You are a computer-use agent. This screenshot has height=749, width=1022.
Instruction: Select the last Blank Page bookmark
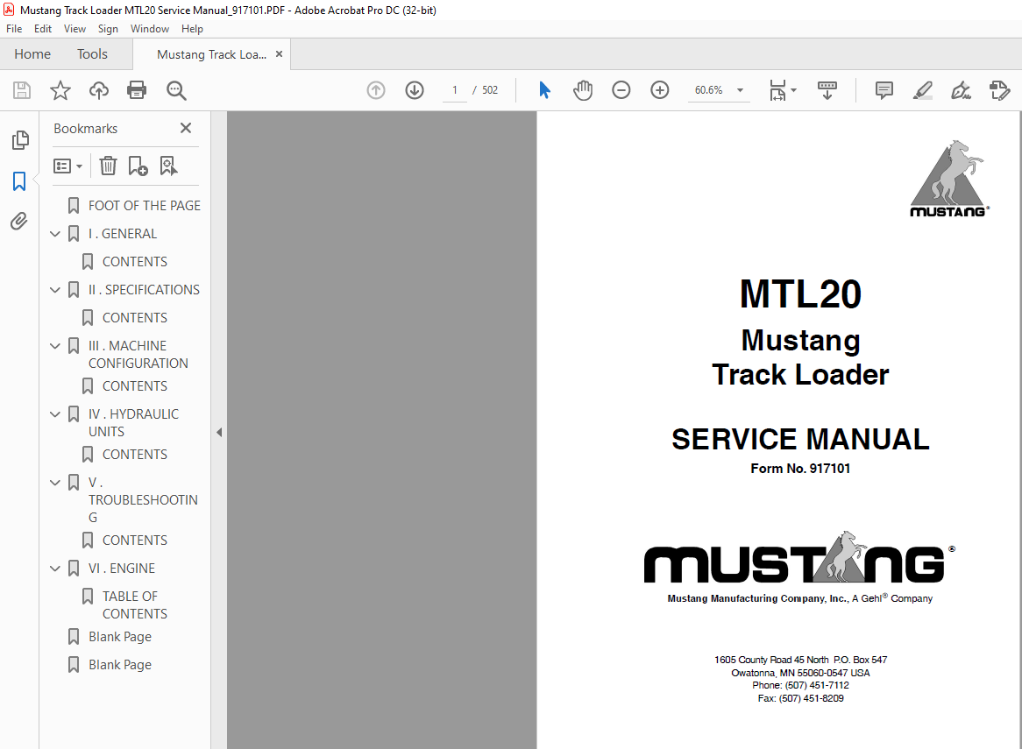tap(120, 664)
